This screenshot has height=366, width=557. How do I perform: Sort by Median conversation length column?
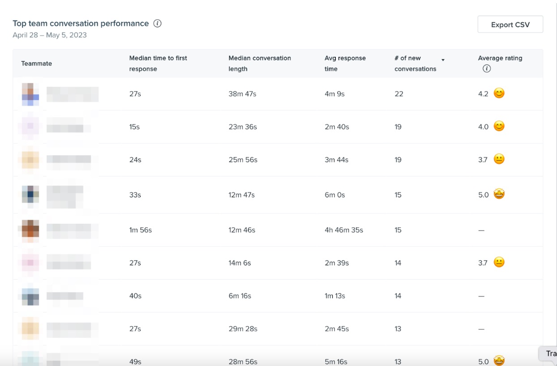point(260,64)
